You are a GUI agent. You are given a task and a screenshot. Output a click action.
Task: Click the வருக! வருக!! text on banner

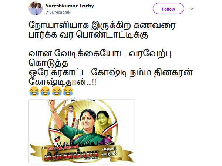[x=109, y=151]
